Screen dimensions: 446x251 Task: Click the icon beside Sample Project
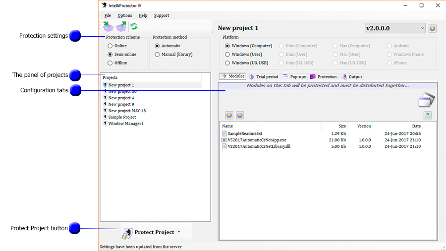[x=105, y=117]
